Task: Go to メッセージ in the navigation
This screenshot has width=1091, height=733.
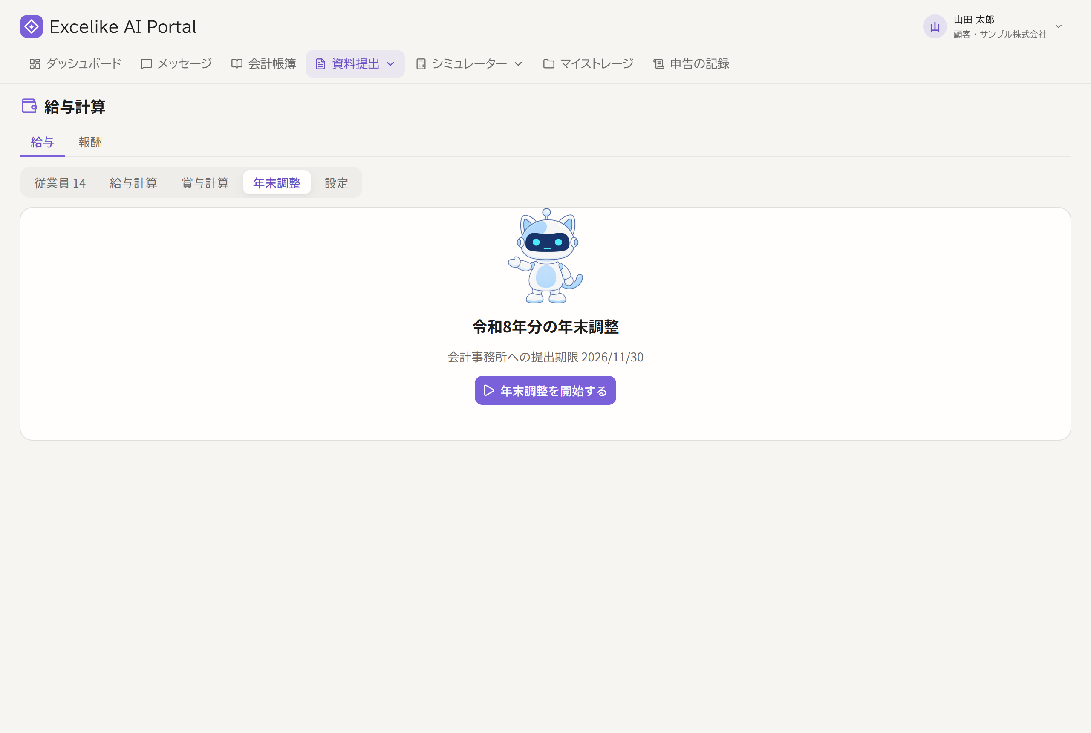Action: point(176,64)
